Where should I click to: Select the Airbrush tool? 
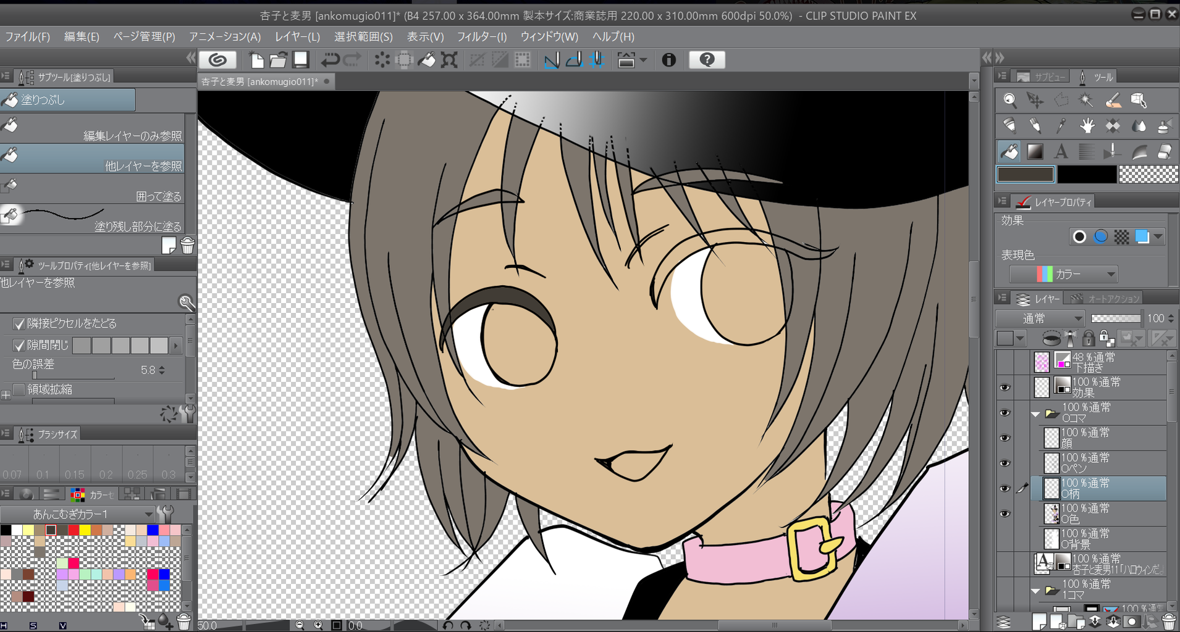point(1165,126)
